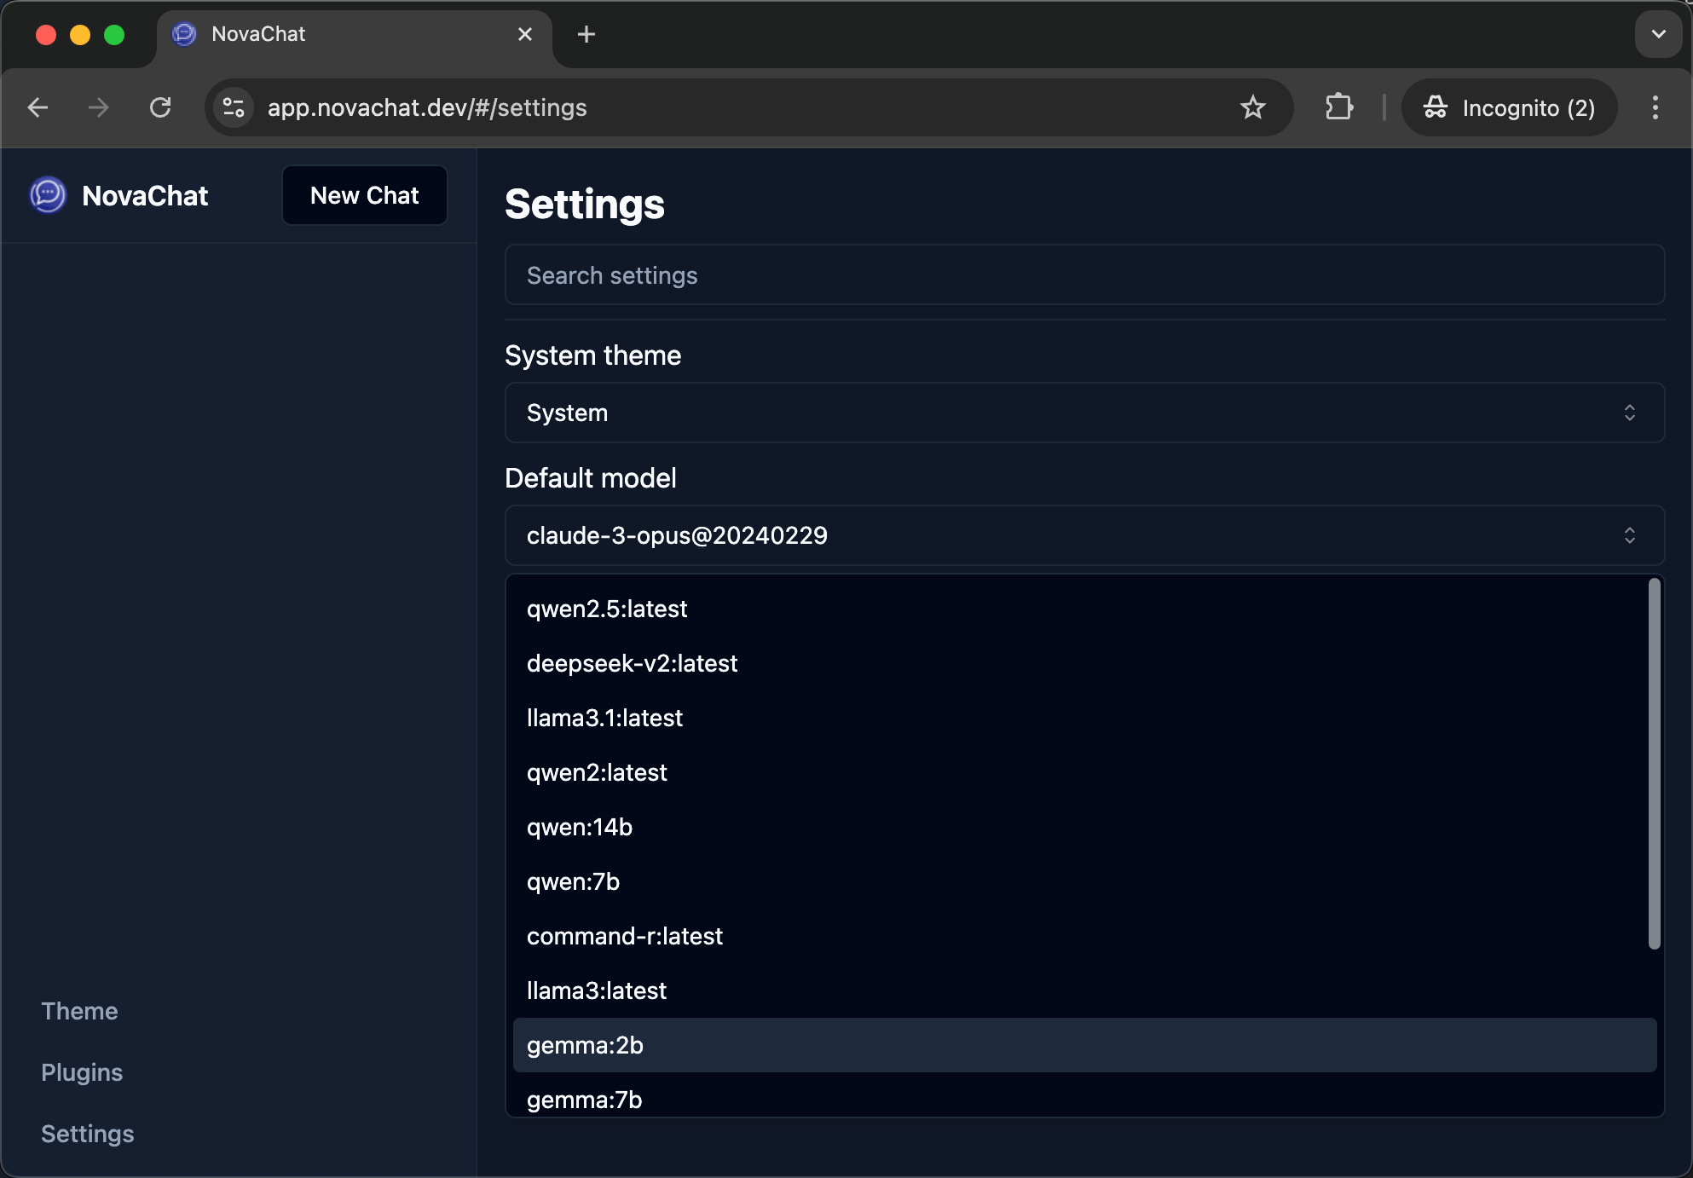Open Theme from the sidebar

[x=79, y=1011]
